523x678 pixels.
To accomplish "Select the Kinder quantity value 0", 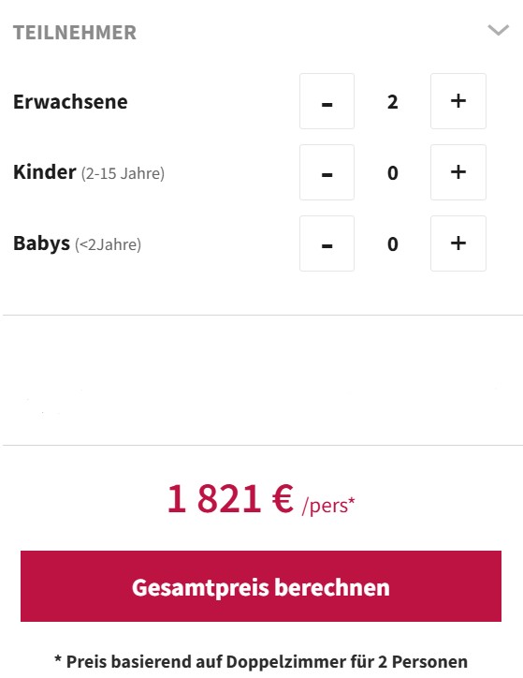I will pos(393,173).
